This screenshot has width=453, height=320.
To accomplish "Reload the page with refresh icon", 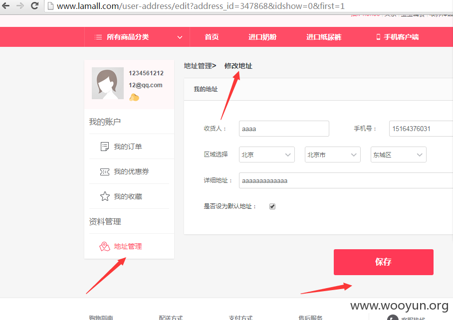I will [34, 5].
